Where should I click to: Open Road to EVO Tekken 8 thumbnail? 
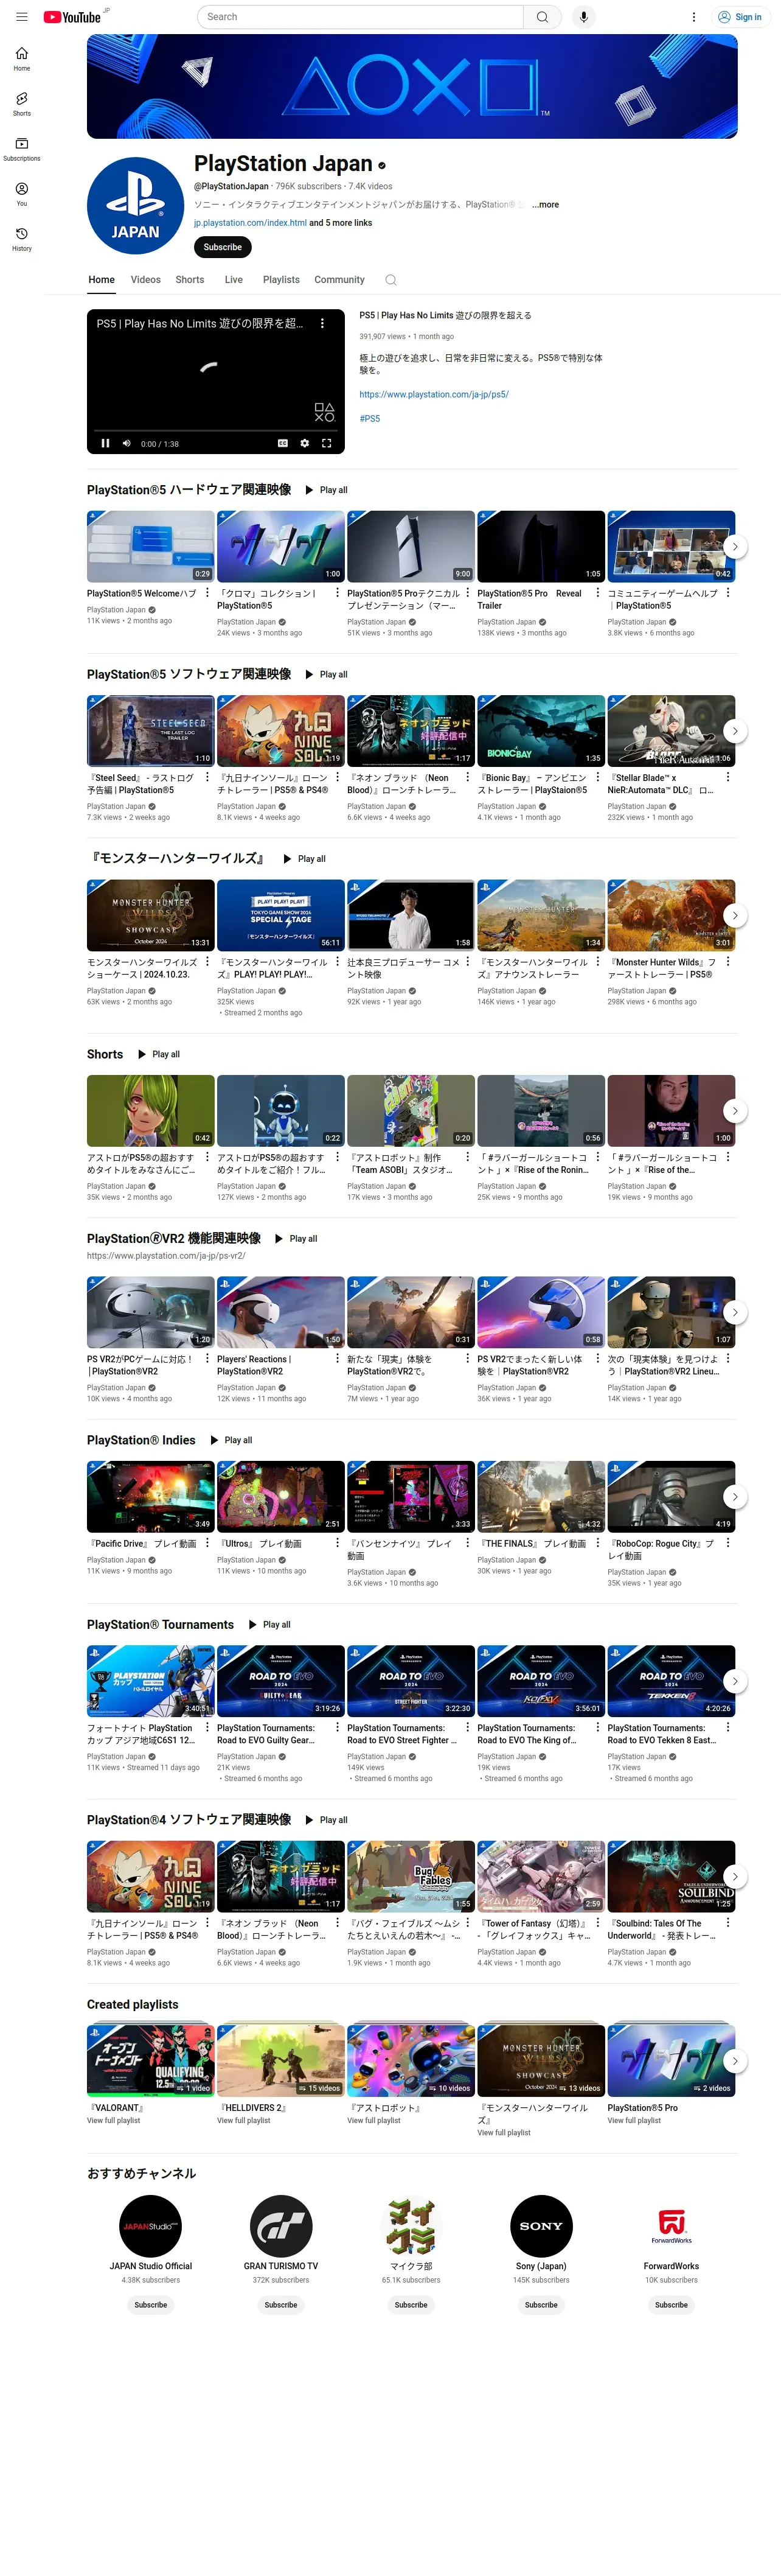click(671, 1681)
